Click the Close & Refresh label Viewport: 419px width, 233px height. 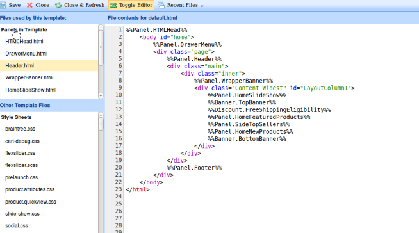click(x=84, y=5)
